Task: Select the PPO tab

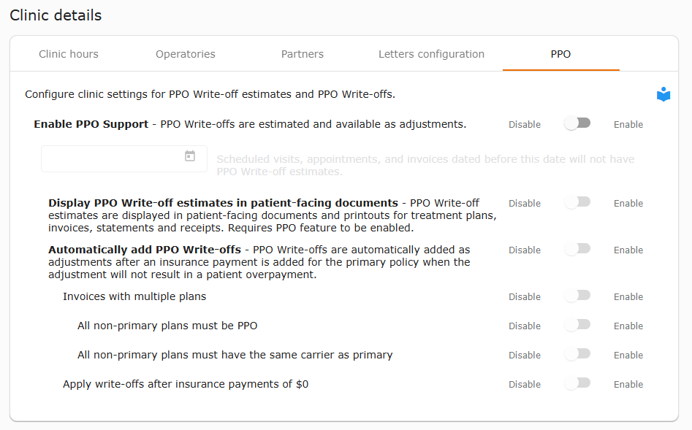Action: tap(560, 54)
